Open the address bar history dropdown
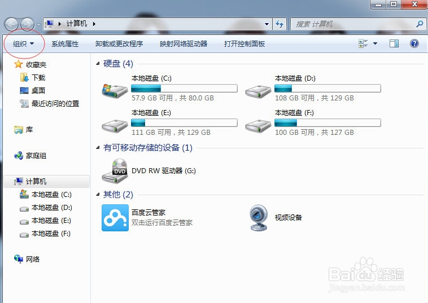 point(267,24)
